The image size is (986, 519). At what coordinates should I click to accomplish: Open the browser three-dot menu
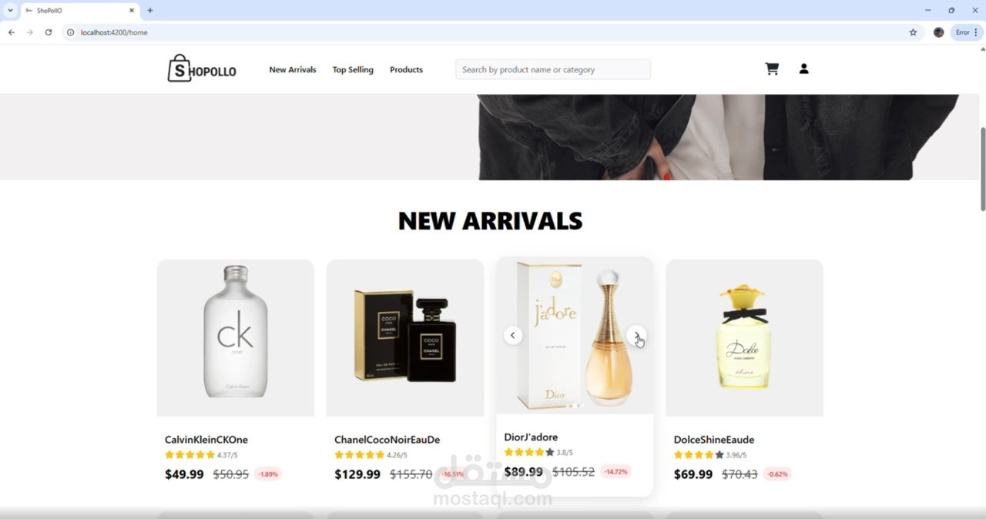pos(976,32)
